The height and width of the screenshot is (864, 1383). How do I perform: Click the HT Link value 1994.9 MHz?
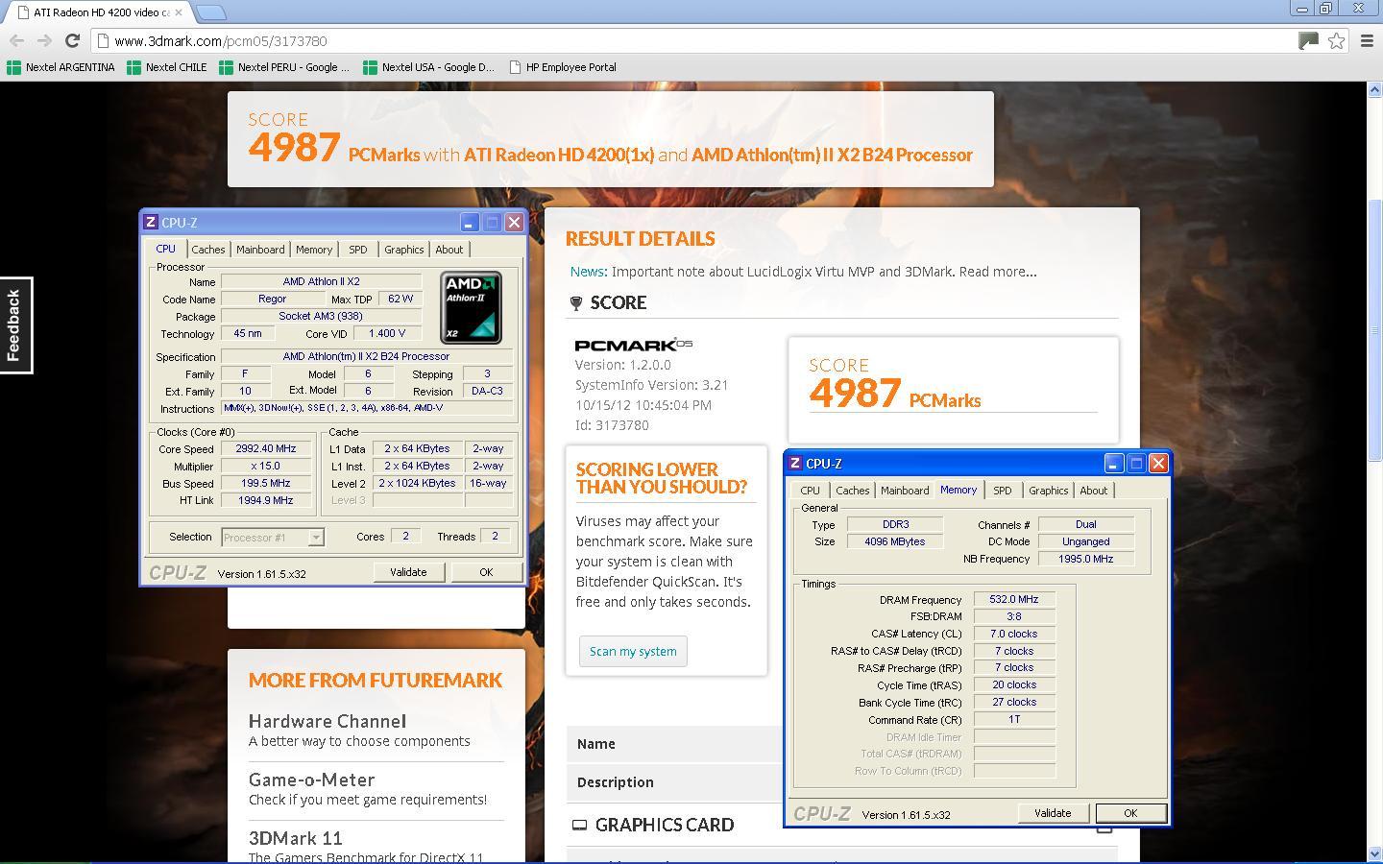coord(266,500)
